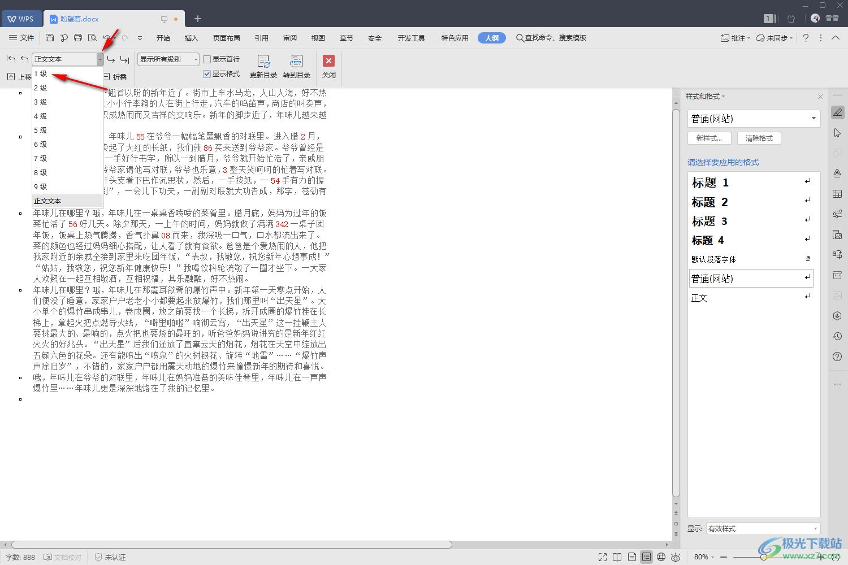Expand the quick access toolbar more arrow
The image size is (848, 565).
click(x=140, y=38)
